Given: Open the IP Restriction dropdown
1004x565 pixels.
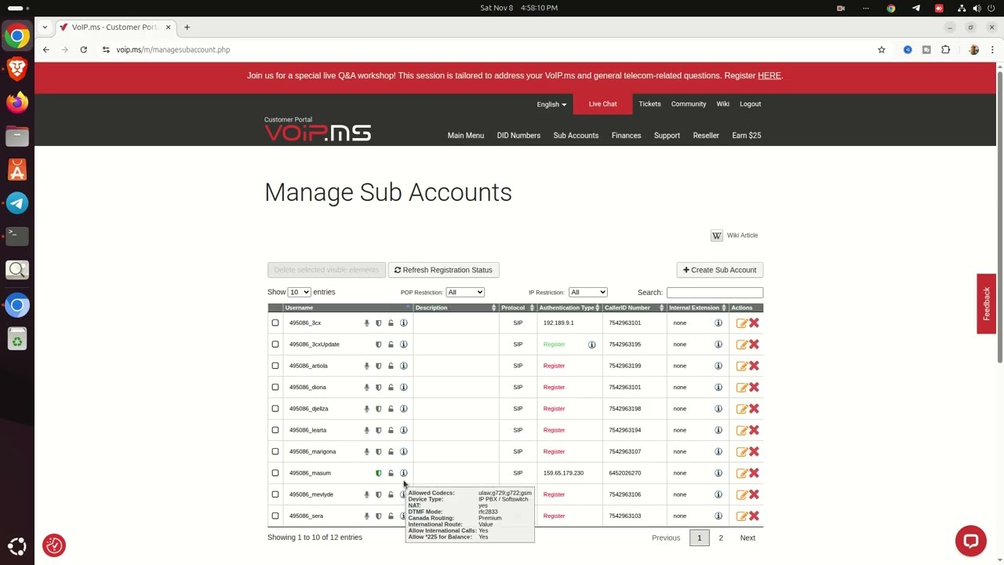Looking at the screenshot, I should pos(587,292).
